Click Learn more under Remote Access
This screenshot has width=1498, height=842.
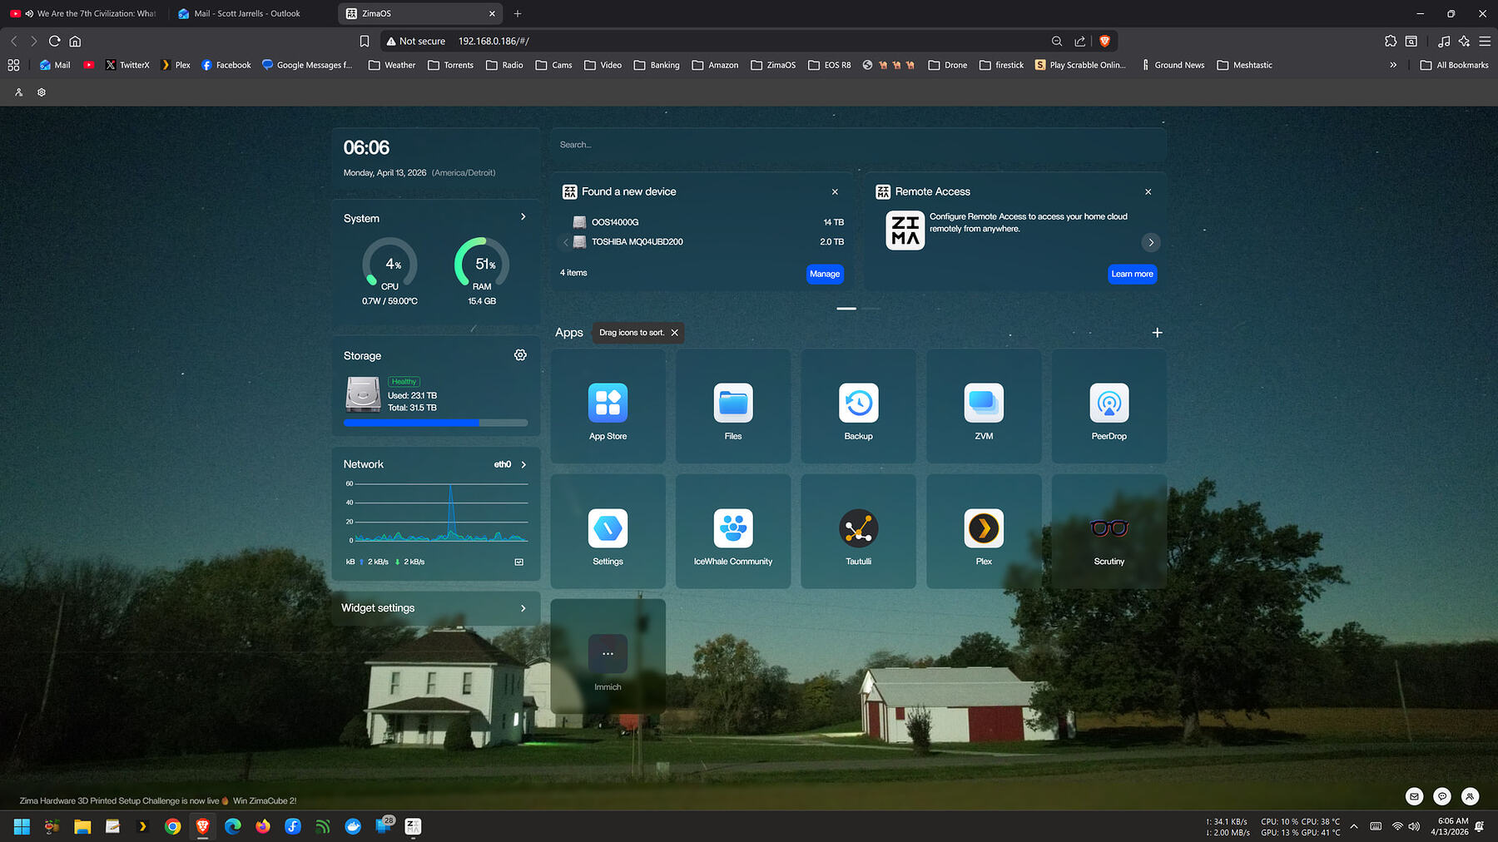(1132, 274)
